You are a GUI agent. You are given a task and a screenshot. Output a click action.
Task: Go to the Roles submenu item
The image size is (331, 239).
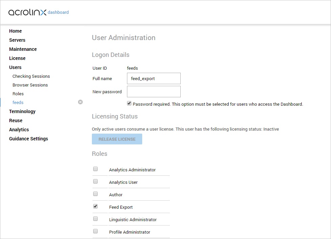pos(18,94)
